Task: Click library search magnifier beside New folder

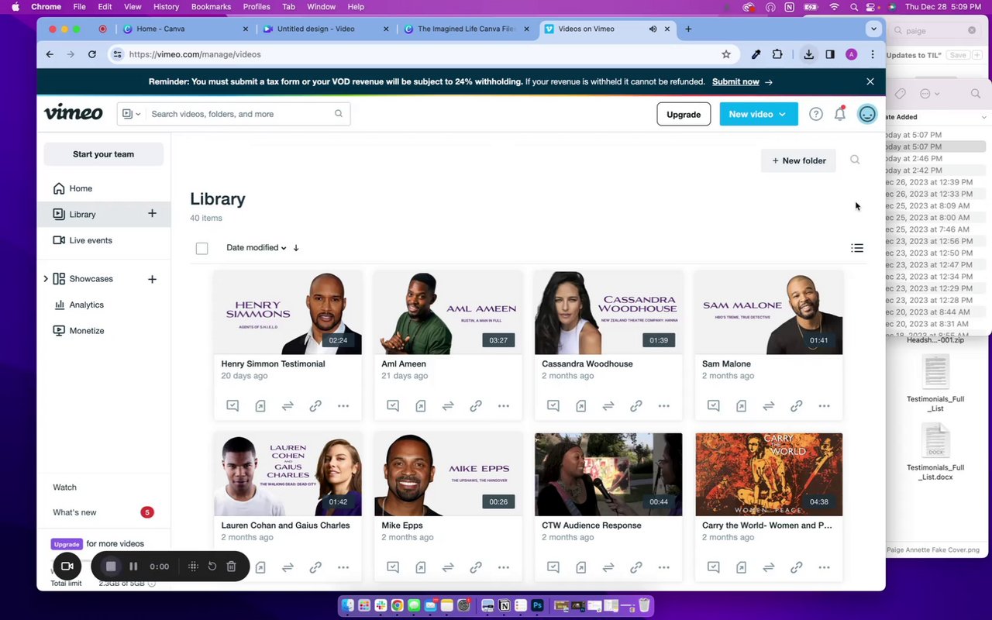Action: tap(855, 160)
